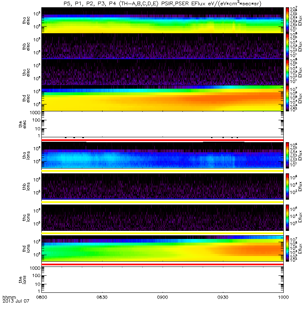Click the tha ions color scale bar
This screenshot has width=304, height=324.
[287, 155]
